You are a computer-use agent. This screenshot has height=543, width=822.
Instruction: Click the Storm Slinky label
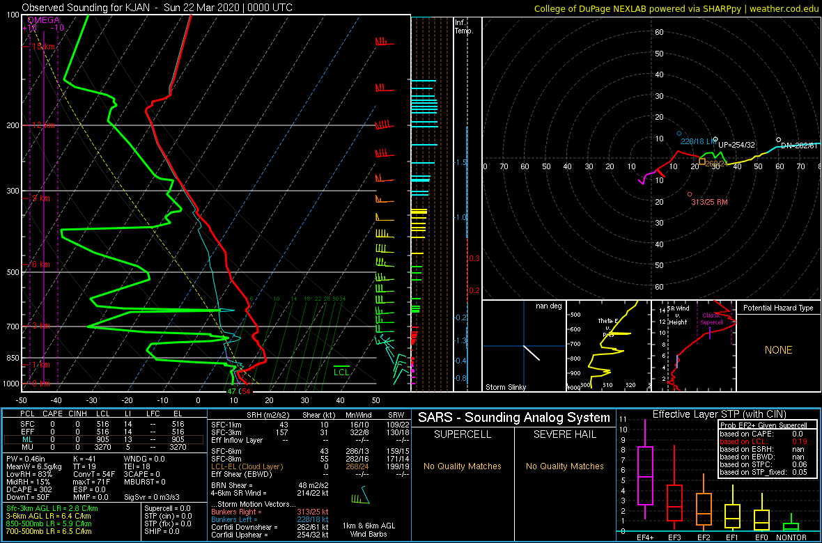point(505,387)
